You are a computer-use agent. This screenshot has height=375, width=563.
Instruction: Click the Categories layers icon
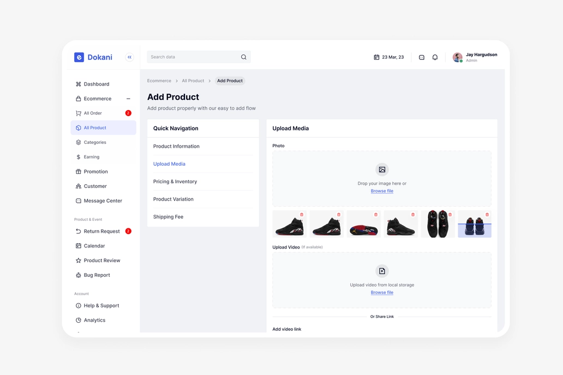click(x=78, y=142)
